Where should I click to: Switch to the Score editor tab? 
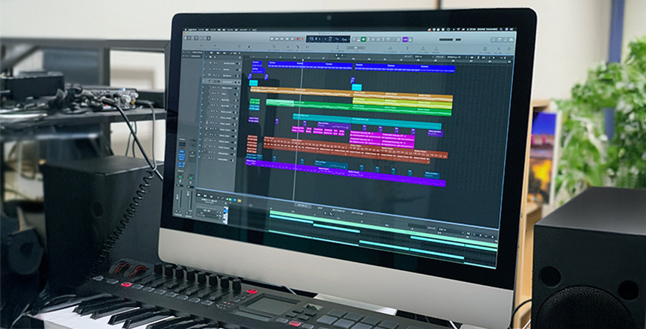pos(320,209)
